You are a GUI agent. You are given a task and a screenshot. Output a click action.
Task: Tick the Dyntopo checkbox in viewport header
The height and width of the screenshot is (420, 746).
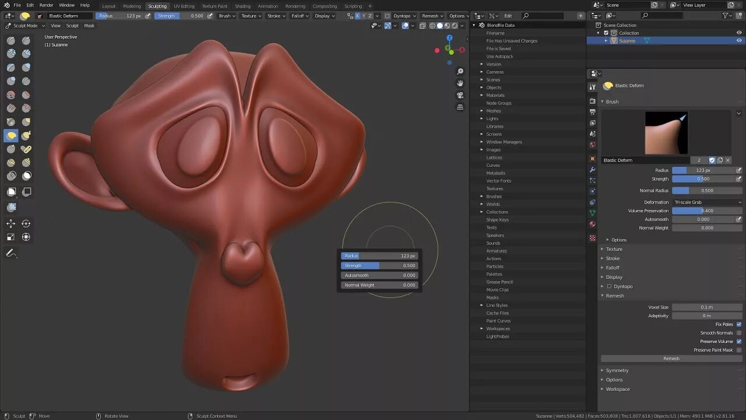[388, 16]
